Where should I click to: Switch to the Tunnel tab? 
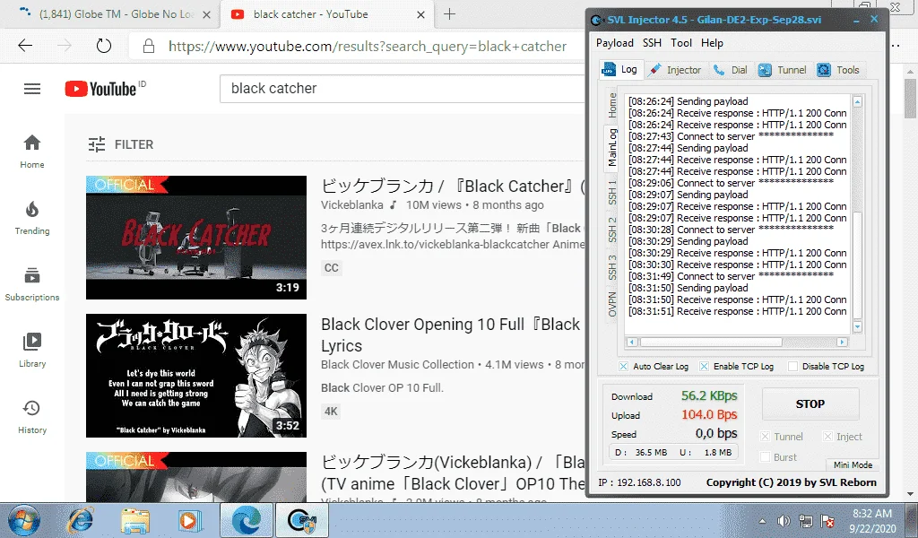[x=782, y=70]
